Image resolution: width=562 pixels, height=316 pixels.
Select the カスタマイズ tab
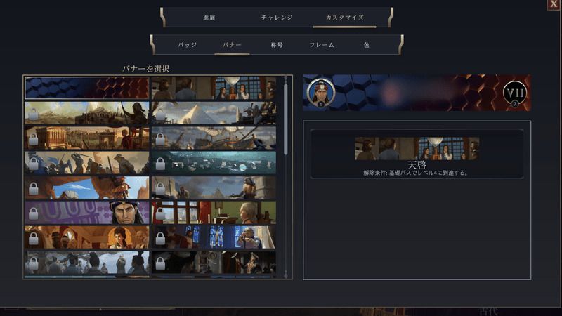point(344,18)
